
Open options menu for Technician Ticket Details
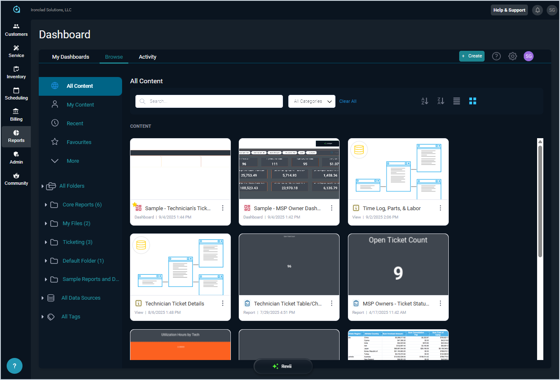[x=223, y=303]
